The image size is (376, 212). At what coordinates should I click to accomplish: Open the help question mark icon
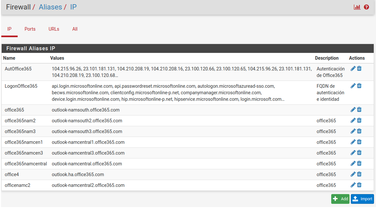coord(367,7)
